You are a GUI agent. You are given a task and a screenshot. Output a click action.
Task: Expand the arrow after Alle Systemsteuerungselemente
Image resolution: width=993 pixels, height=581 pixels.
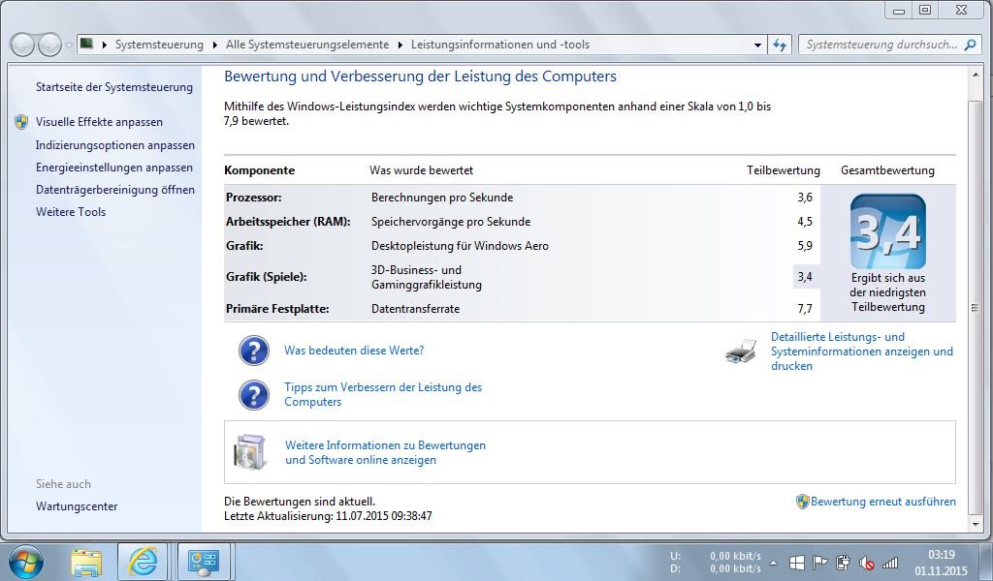[x=400, y=45]
